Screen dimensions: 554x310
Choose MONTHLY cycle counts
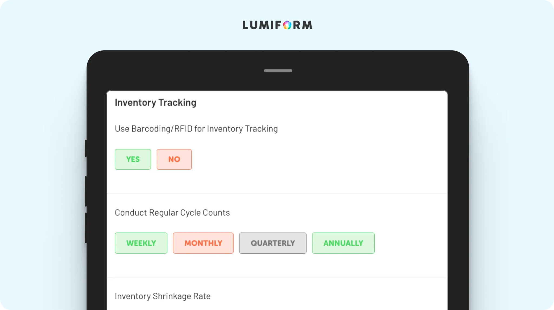coord(203,243)
